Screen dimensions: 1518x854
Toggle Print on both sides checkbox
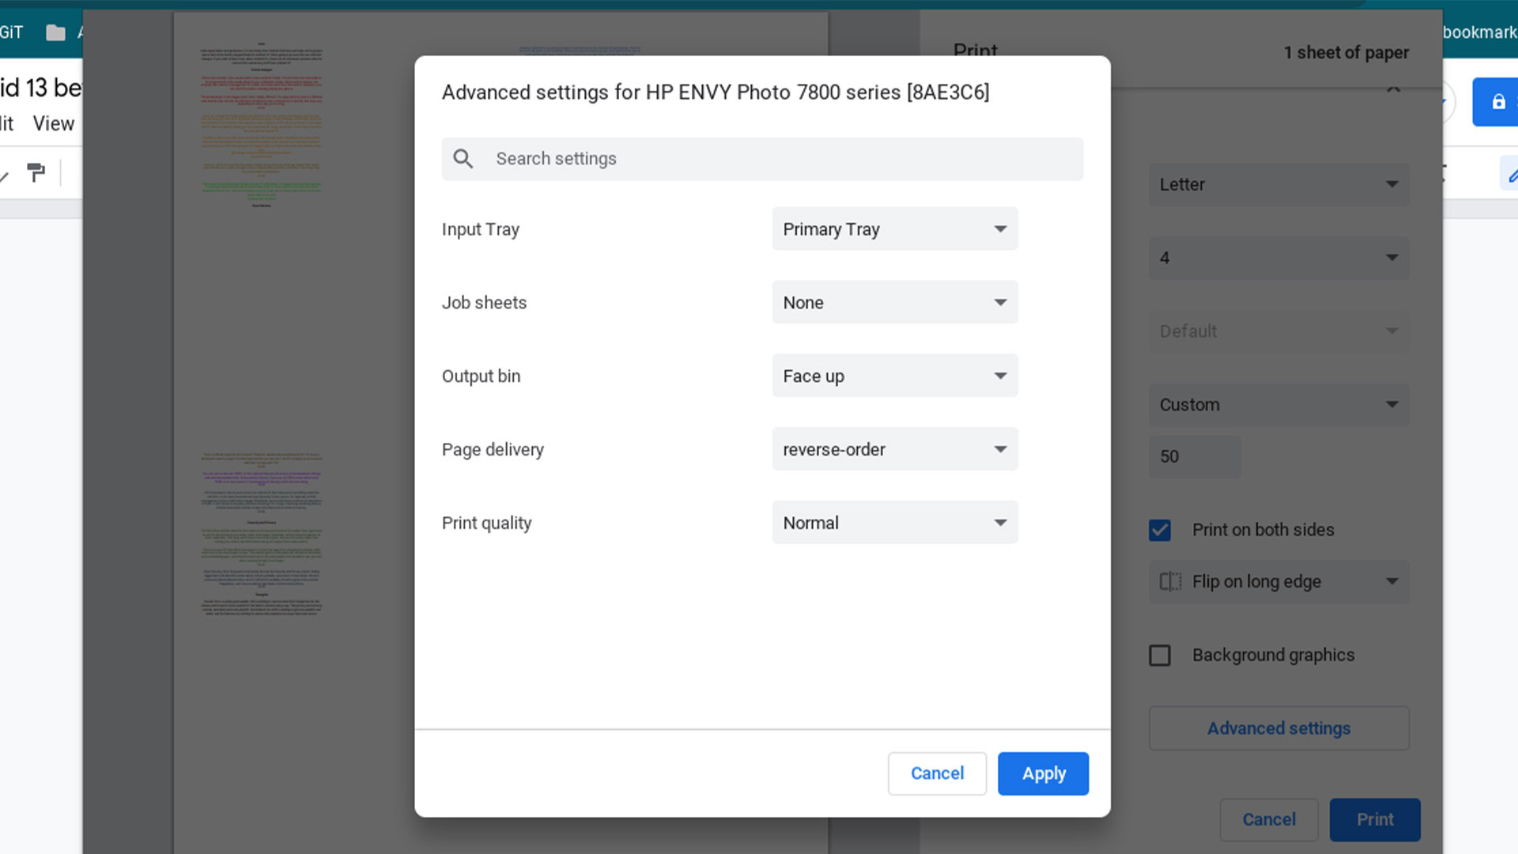click(1160, 530)
